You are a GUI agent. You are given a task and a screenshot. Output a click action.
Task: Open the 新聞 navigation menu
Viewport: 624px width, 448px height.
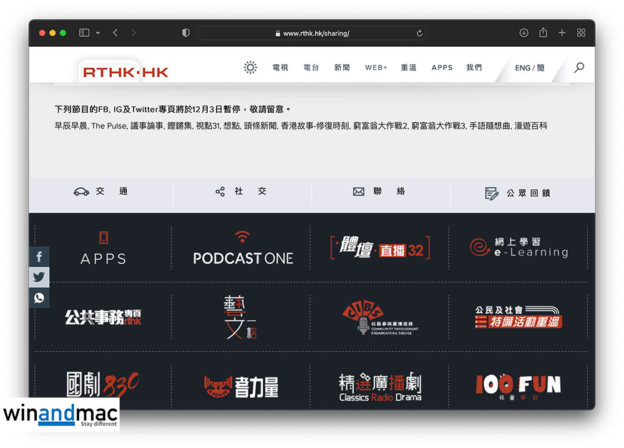[x=342, y=67]
